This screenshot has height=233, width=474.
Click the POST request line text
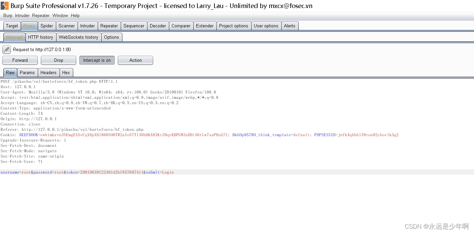click(59, 81)
